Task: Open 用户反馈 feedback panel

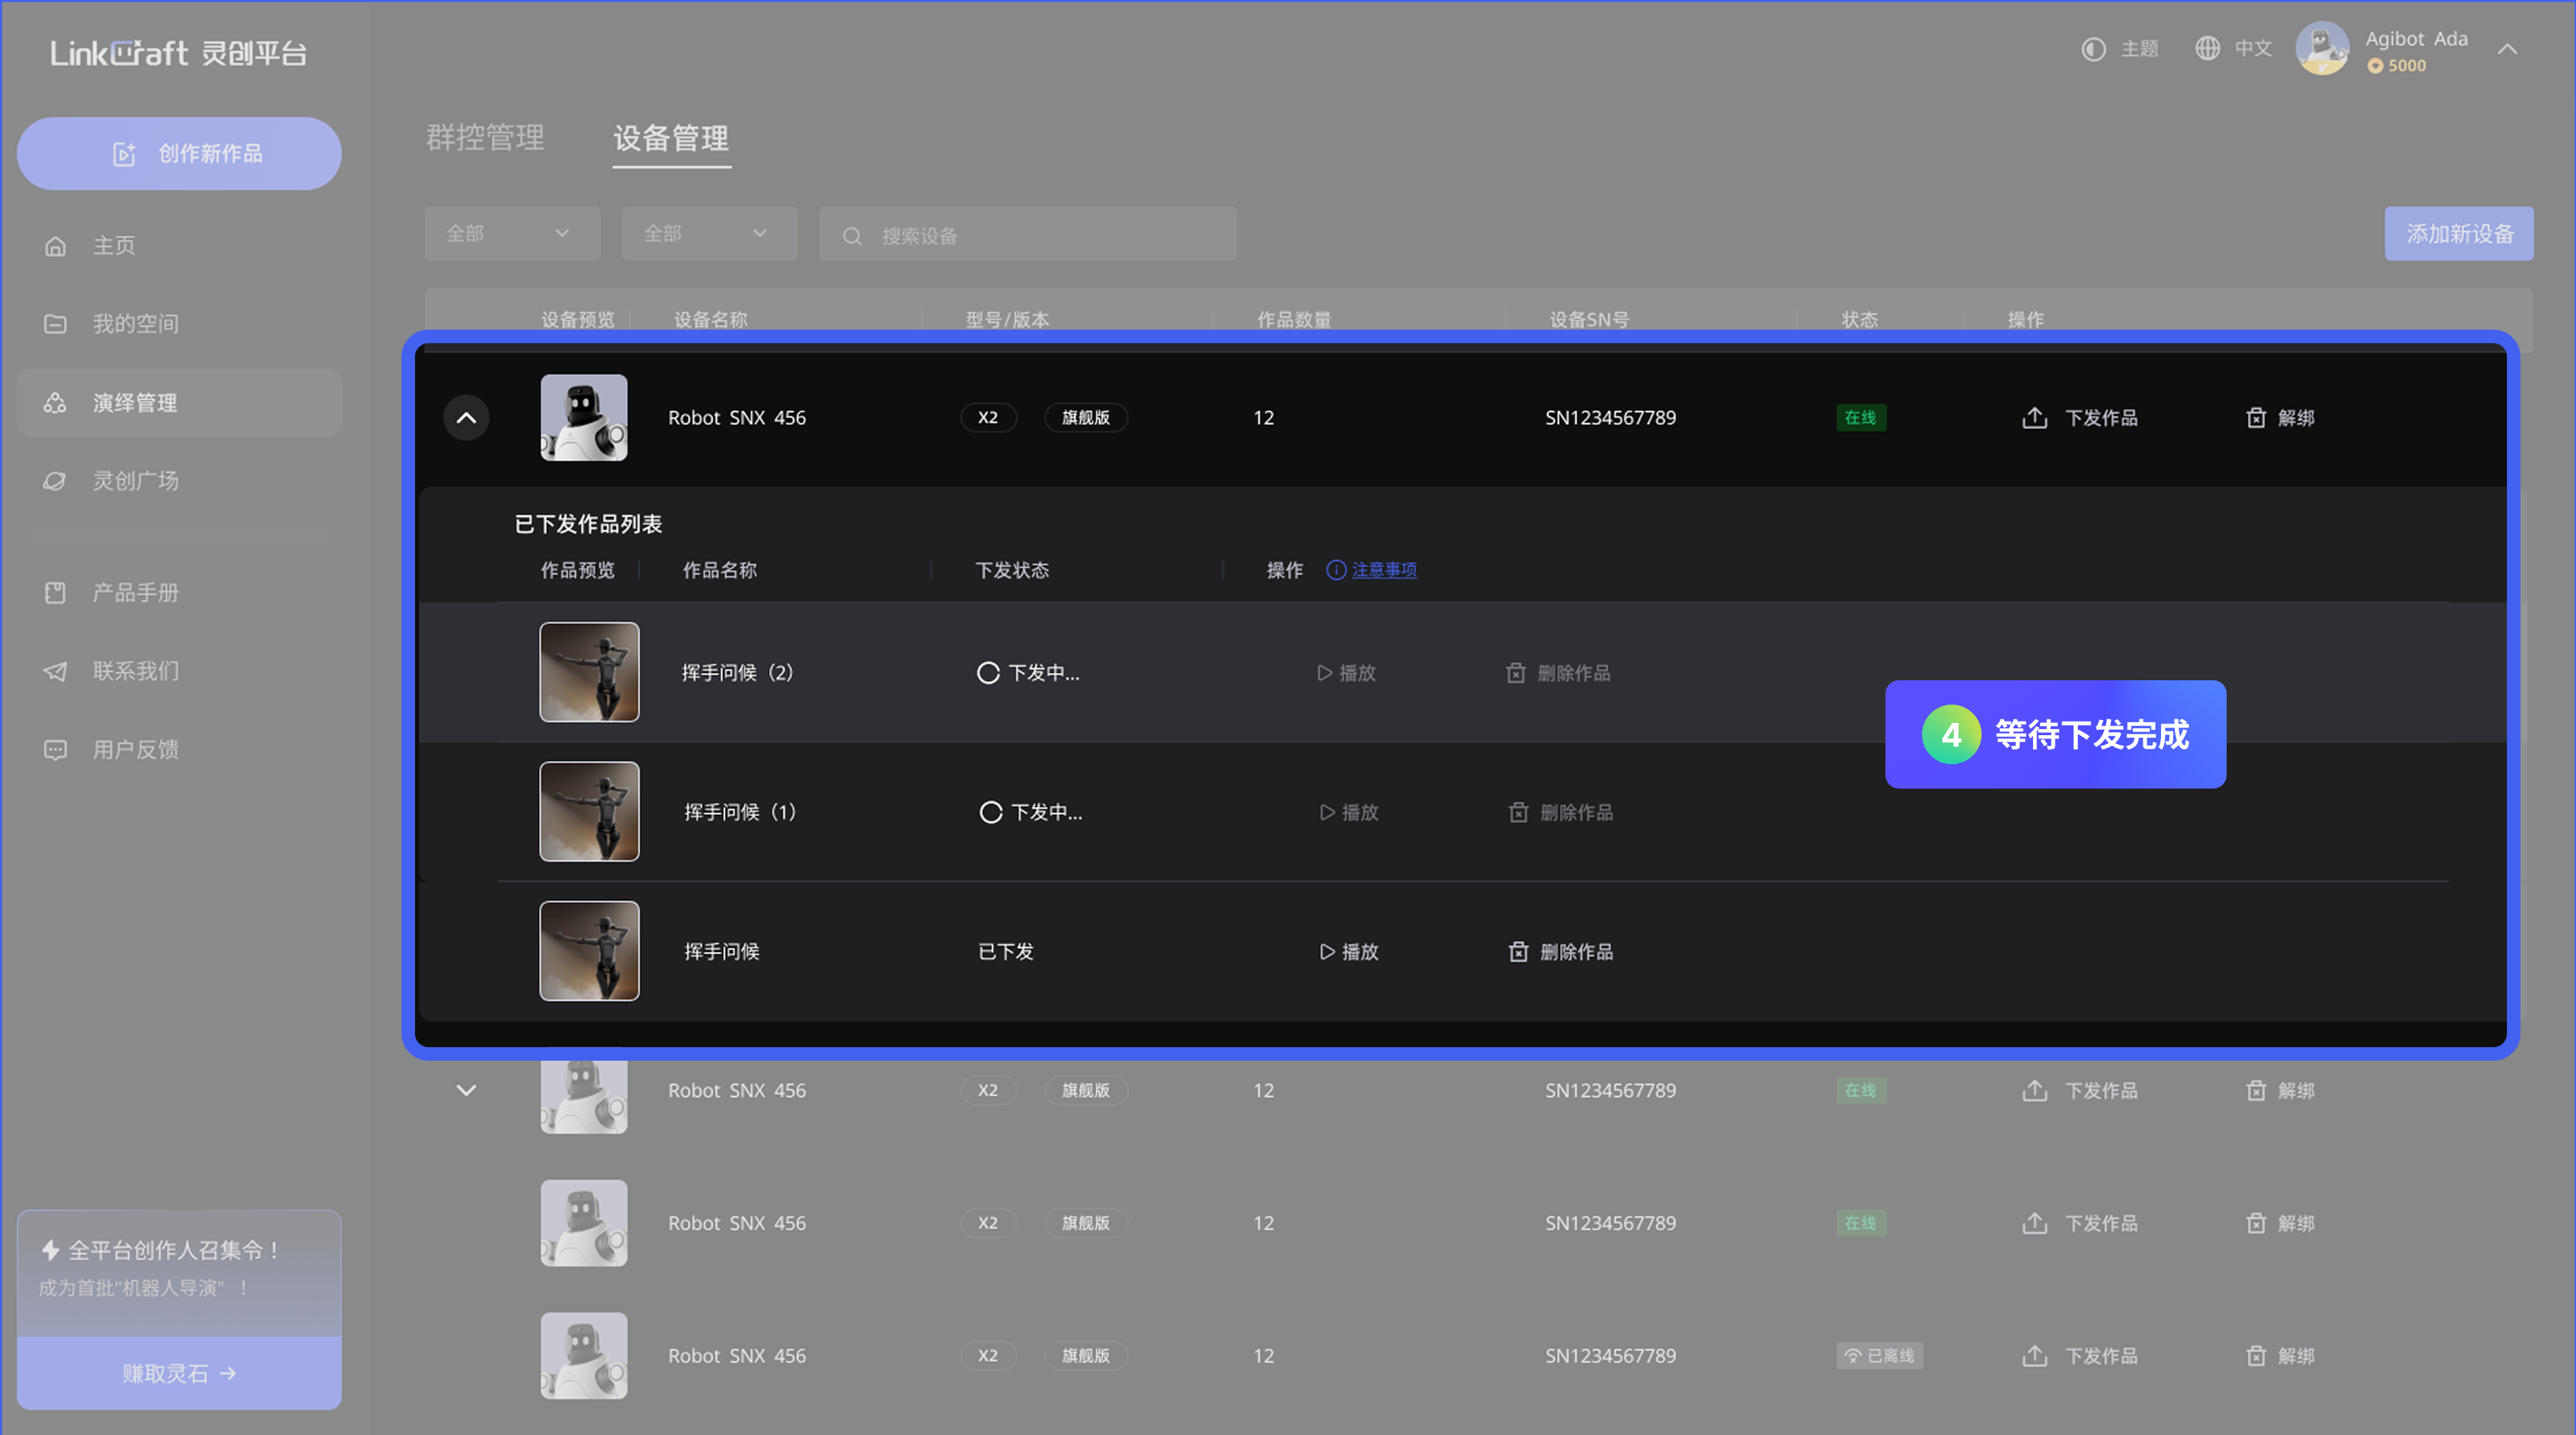Action: 55,750
